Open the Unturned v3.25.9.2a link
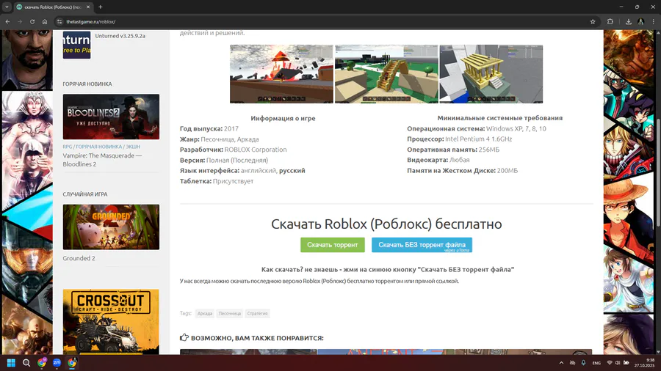The width and height of the screenshot is (661, 371). [x=120, y=36]
